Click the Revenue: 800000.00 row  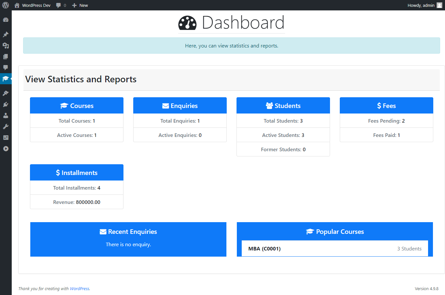click(x=77, y=202)
